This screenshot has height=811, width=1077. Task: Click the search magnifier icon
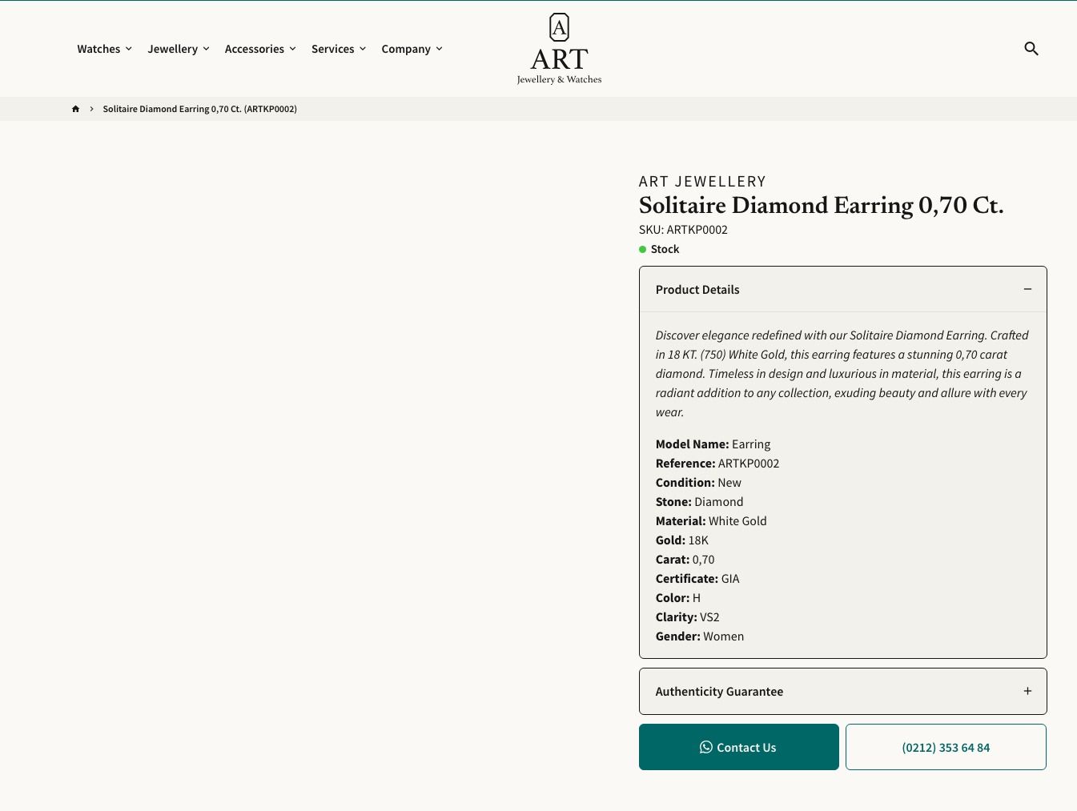point(1031,49)
